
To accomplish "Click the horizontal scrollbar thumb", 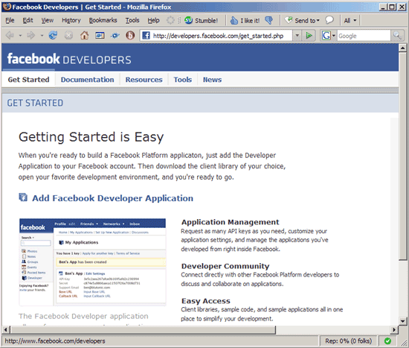I will click(x=143, y=330).
